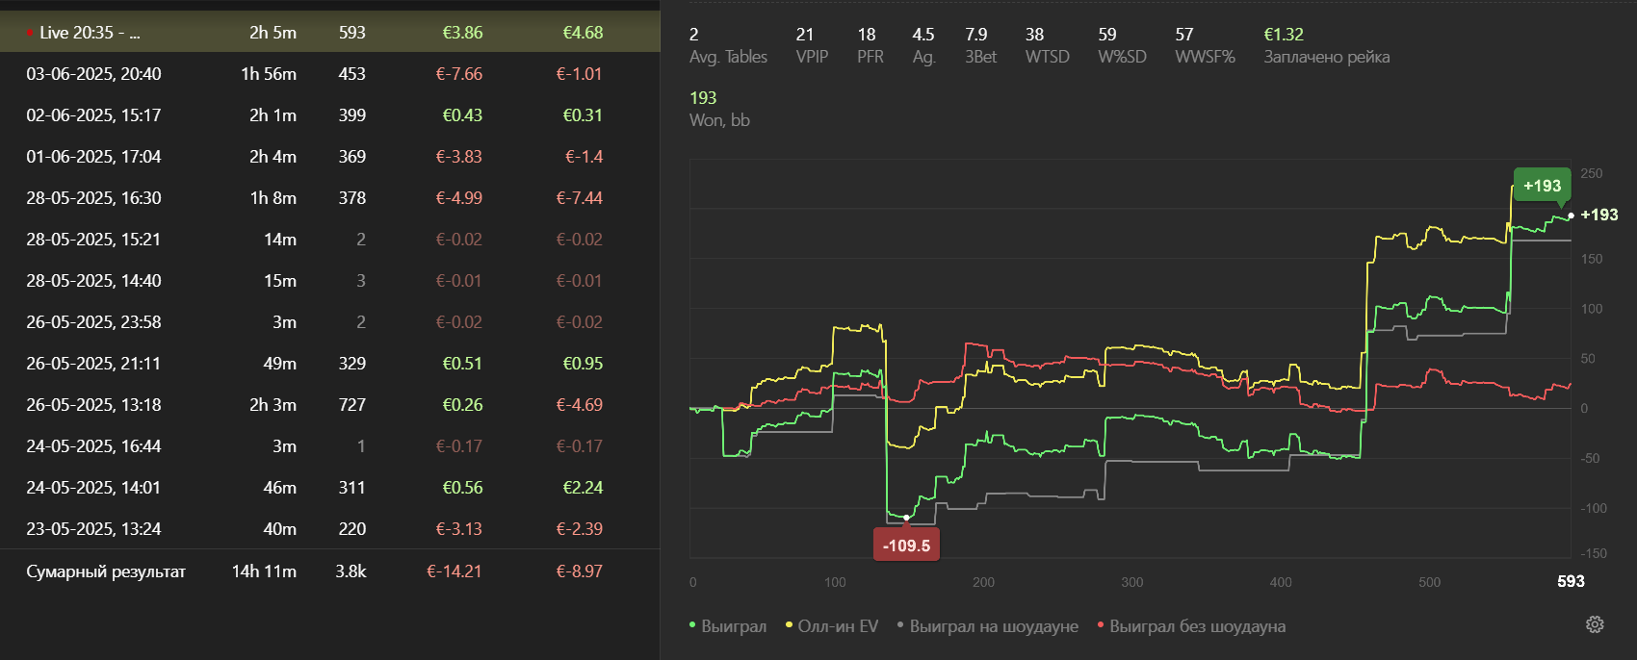Select session 28-05-2025, 14:40
The width and height of the screenshot is (1637, 660).
[x=330, y=280]
